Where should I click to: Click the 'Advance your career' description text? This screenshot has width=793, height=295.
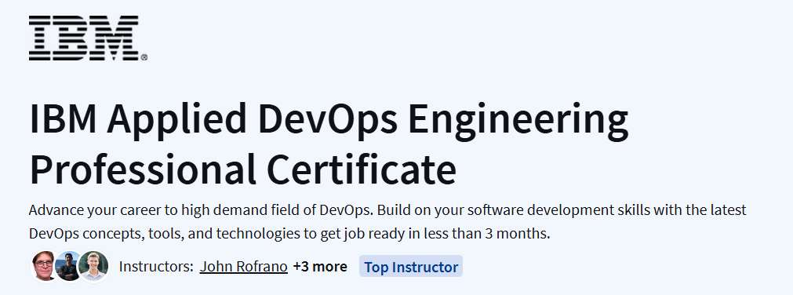[x=388, y=221]
